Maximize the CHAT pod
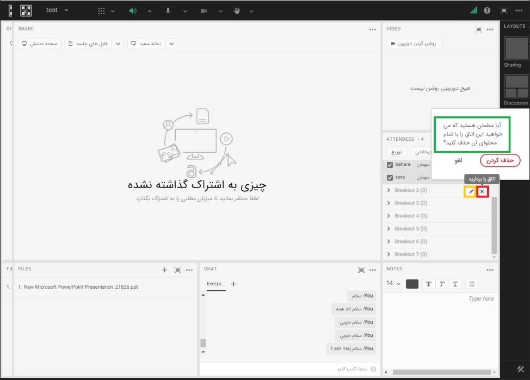 [361, 270]
